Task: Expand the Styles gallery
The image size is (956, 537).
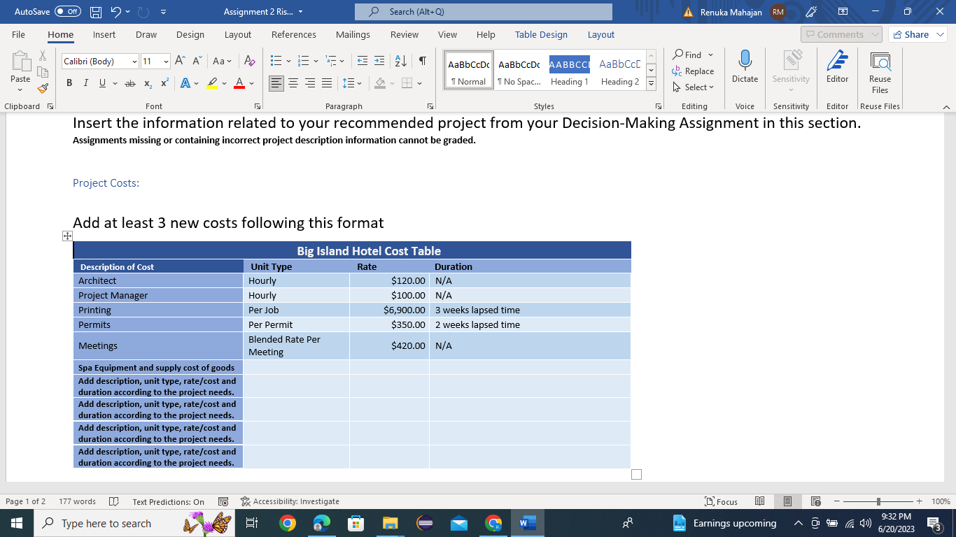Action: tap(651, 83)
